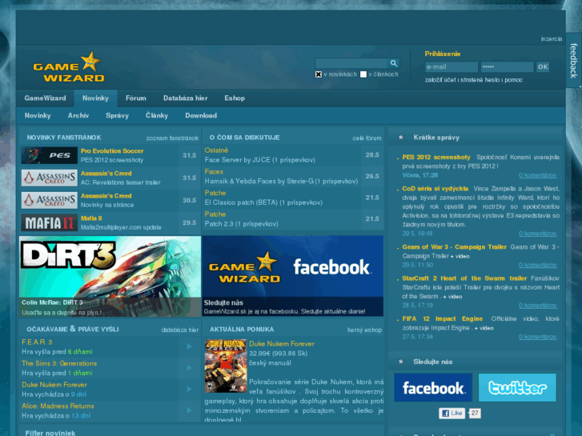The image size is (582, 436).
Task: Open the 'CoD séria si vydýchla' news item
Action: pyautogui.click(x=435, y=189)
